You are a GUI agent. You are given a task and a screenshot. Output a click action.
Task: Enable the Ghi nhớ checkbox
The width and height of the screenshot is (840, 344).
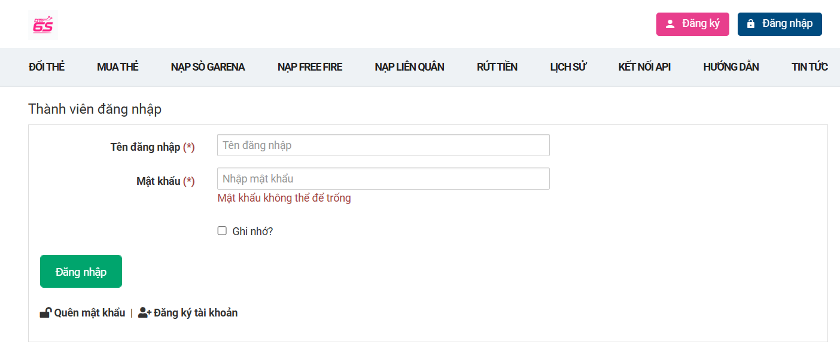point(222,231)
